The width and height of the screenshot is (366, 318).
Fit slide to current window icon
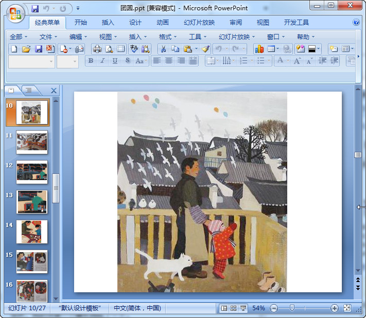347,308
